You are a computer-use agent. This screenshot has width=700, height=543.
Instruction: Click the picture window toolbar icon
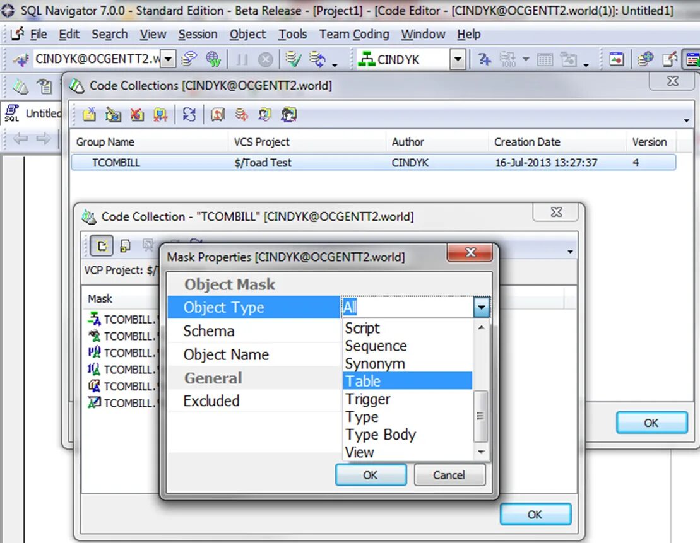(617, 59)
